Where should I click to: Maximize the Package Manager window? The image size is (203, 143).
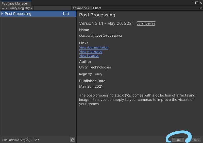(196, 3)
